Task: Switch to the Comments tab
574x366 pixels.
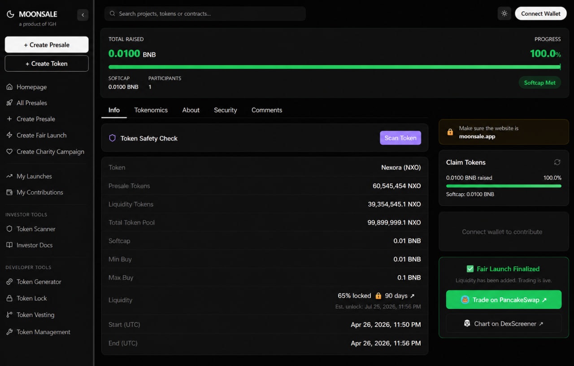Action: 267,110
